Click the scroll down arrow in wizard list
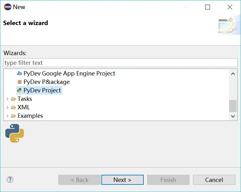This screenshot has width=241, height=192. 233,116
